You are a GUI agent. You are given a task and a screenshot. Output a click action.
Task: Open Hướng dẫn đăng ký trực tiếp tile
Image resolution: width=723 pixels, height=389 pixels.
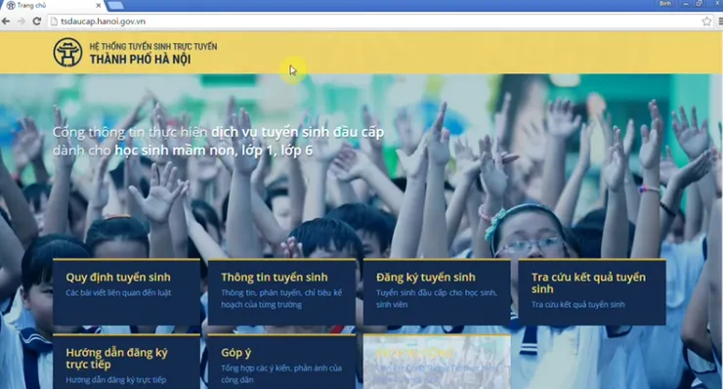coord(126,362)
